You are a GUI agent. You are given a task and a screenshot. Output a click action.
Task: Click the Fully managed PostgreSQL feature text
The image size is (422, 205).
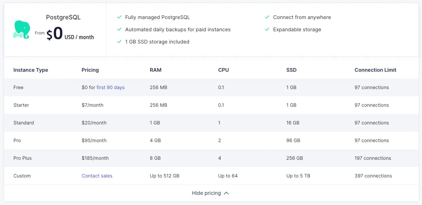158,17
